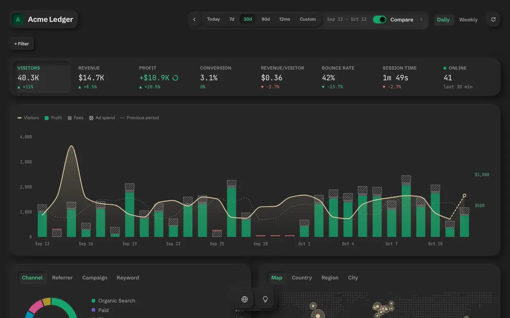Open the Custom date range picker
Viewport: 510px width, 318px height.
pyautogui.click(x=308, y=19)
